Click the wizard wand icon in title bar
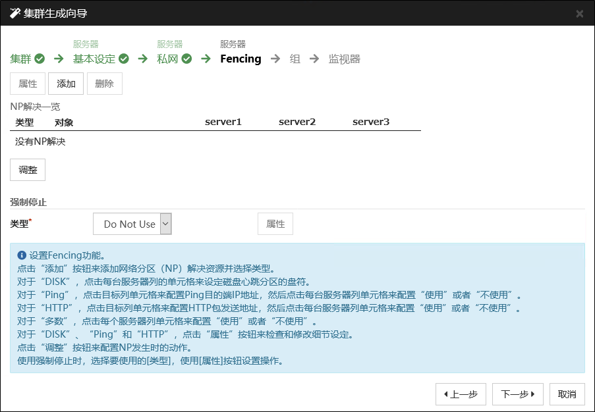595x412 pixels. click(14, 13)
